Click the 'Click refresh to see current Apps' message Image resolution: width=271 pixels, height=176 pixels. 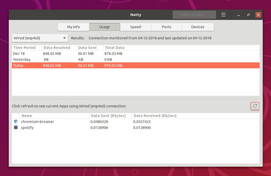(x=69, y=106)
